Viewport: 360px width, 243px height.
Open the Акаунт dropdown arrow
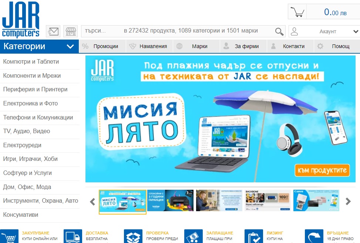[356, 31]
